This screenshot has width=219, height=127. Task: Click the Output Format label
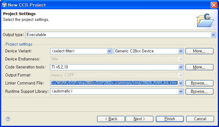pyautogui.click(x=18, y=75)
